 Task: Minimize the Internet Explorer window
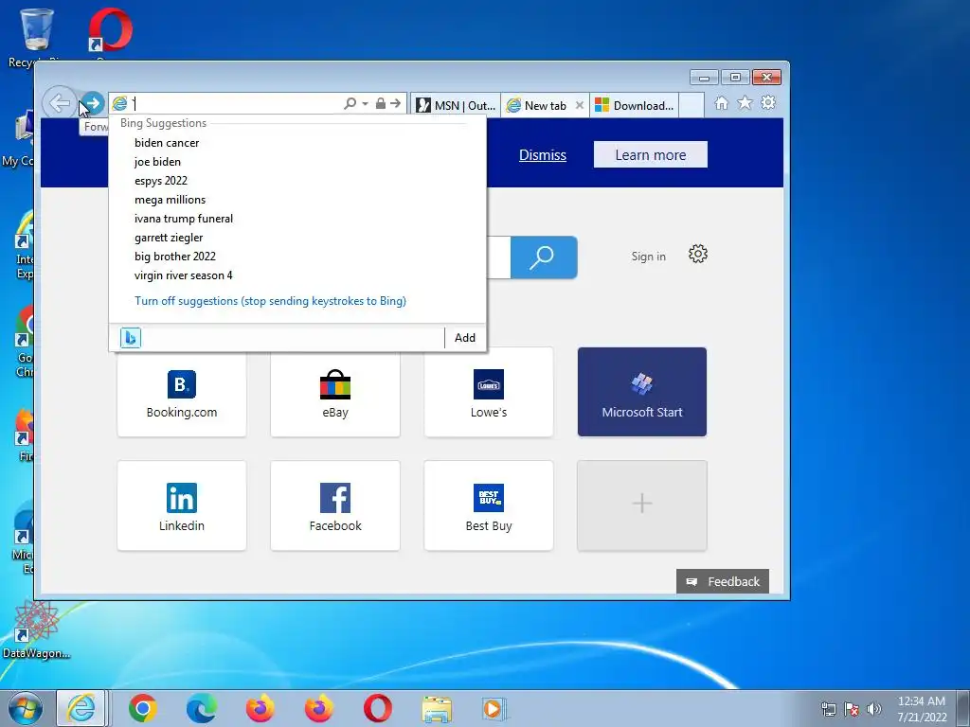(704, 78)
